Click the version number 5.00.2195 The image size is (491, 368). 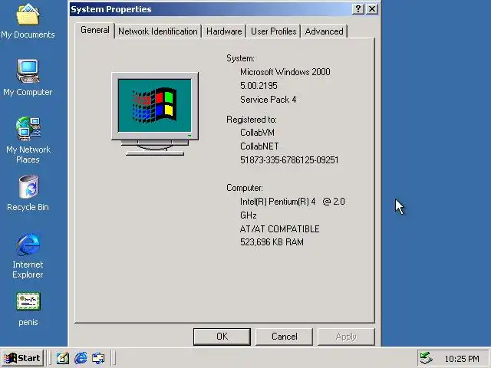tap(259, 86)
